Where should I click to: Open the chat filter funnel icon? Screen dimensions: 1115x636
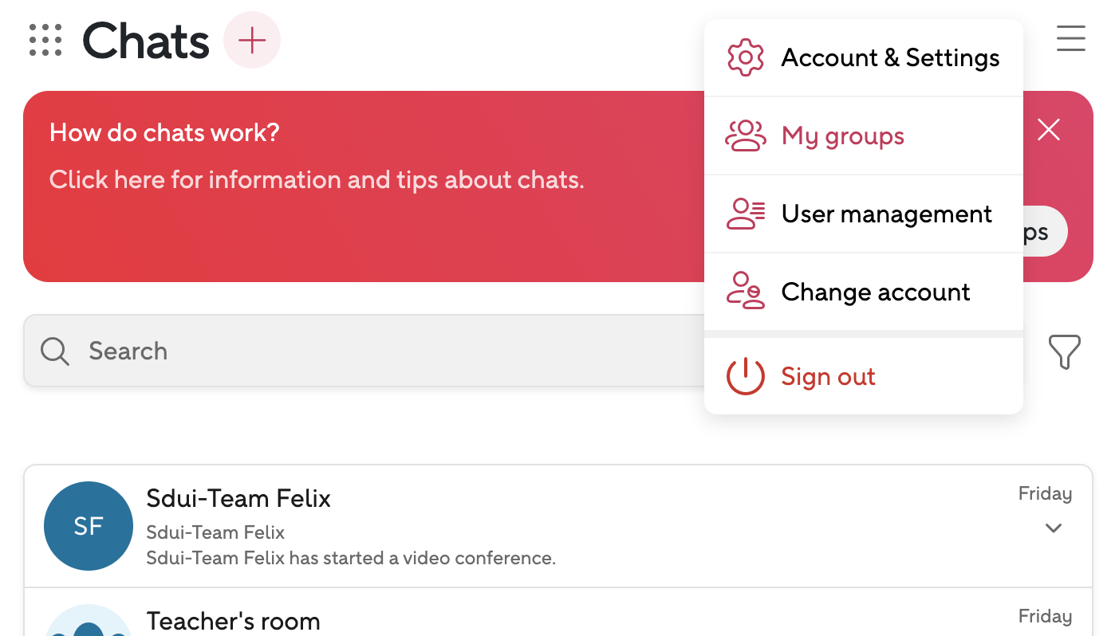click(1064, 351)
